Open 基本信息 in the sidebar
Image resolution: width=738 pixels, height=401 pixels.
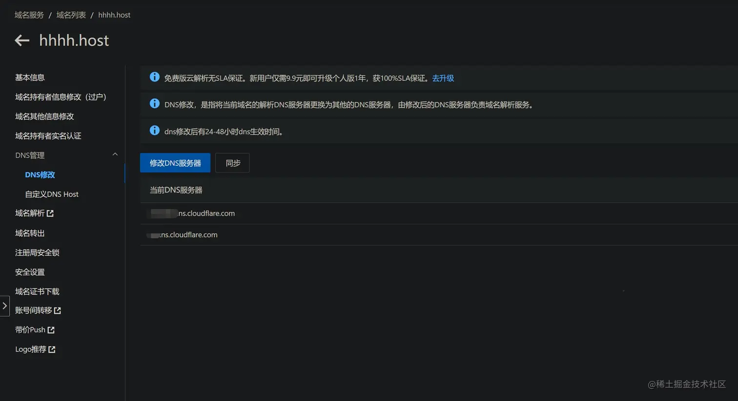(x=30, y=77)
